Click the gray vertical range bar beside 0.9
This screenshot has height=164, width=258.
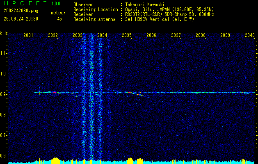pos(8,95)
